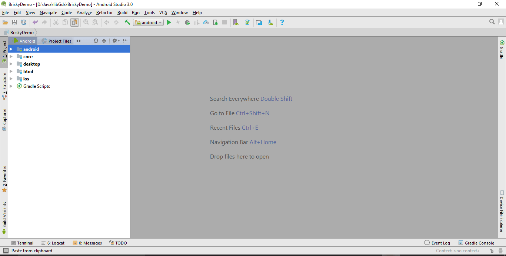The height and width of the screenshot is (256, 506).
Task: Toggle the Captures tool window
Action: (4, 120)
